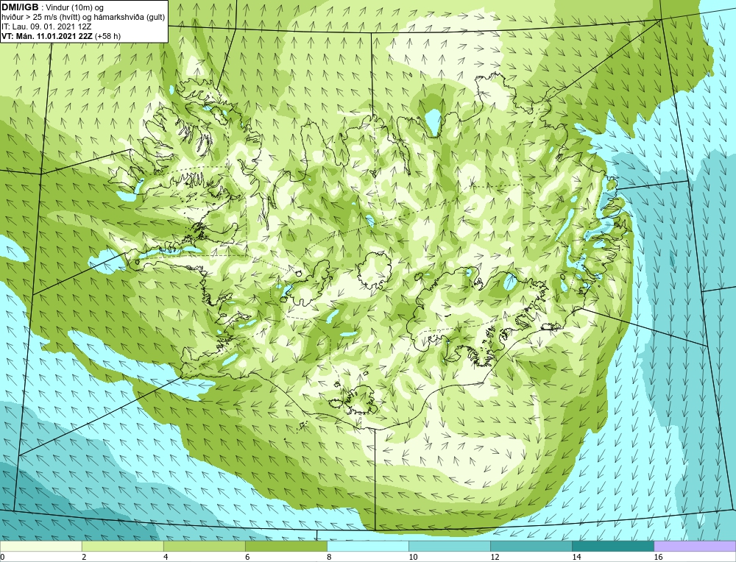The height and width of the screenshot is (562, 736).
Task: Click the legend label '8'
Action: (329, 557)
